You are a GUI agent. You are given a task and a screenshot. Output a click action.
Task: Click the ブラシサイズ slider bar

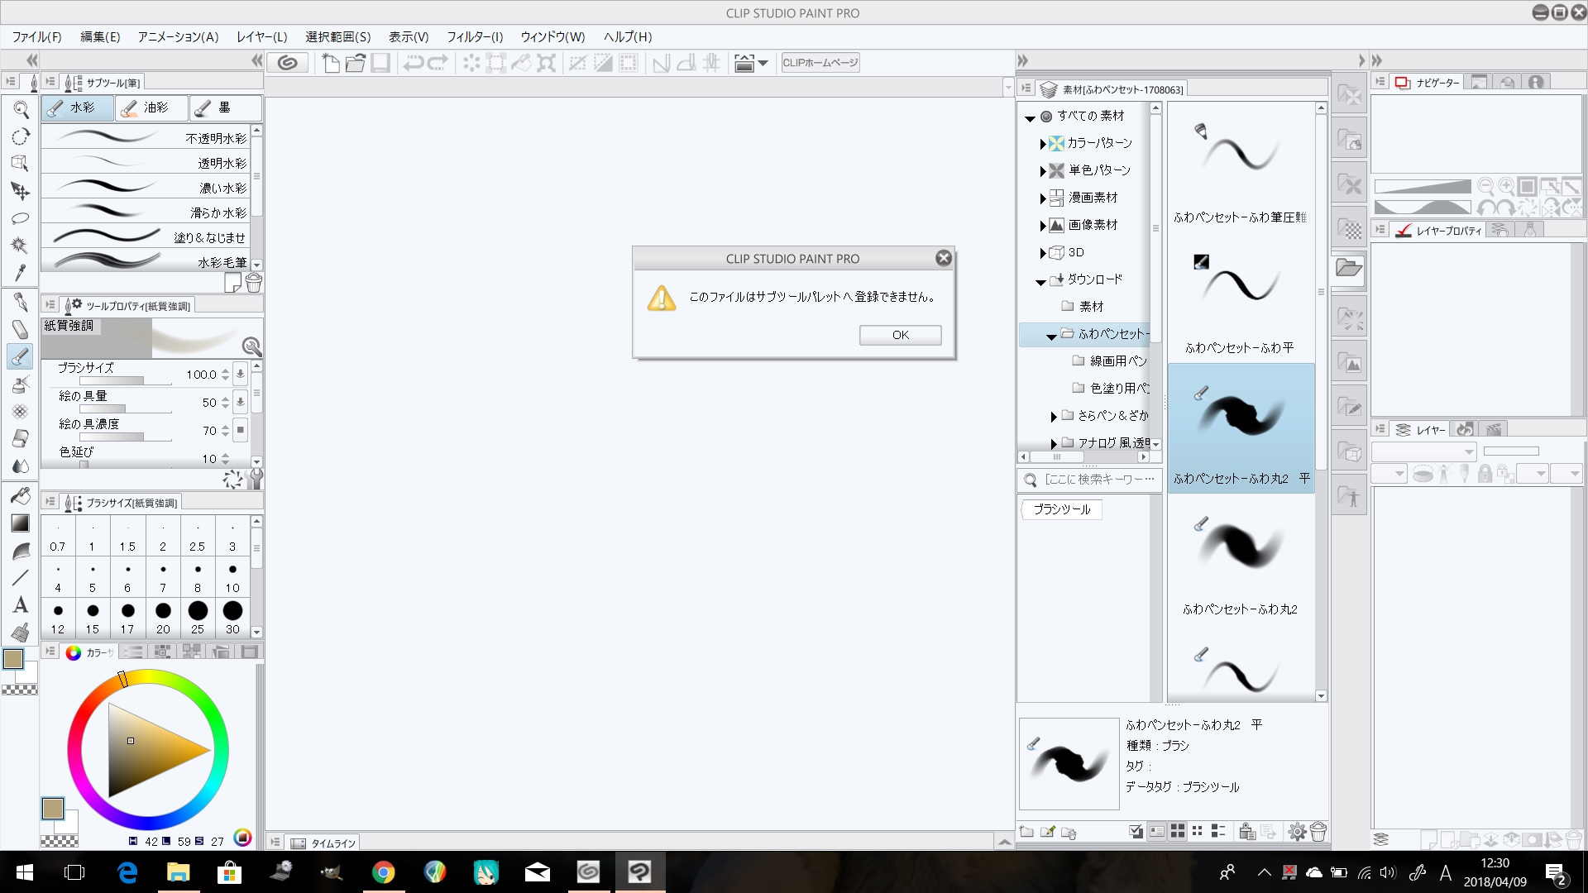coord(124,381)
